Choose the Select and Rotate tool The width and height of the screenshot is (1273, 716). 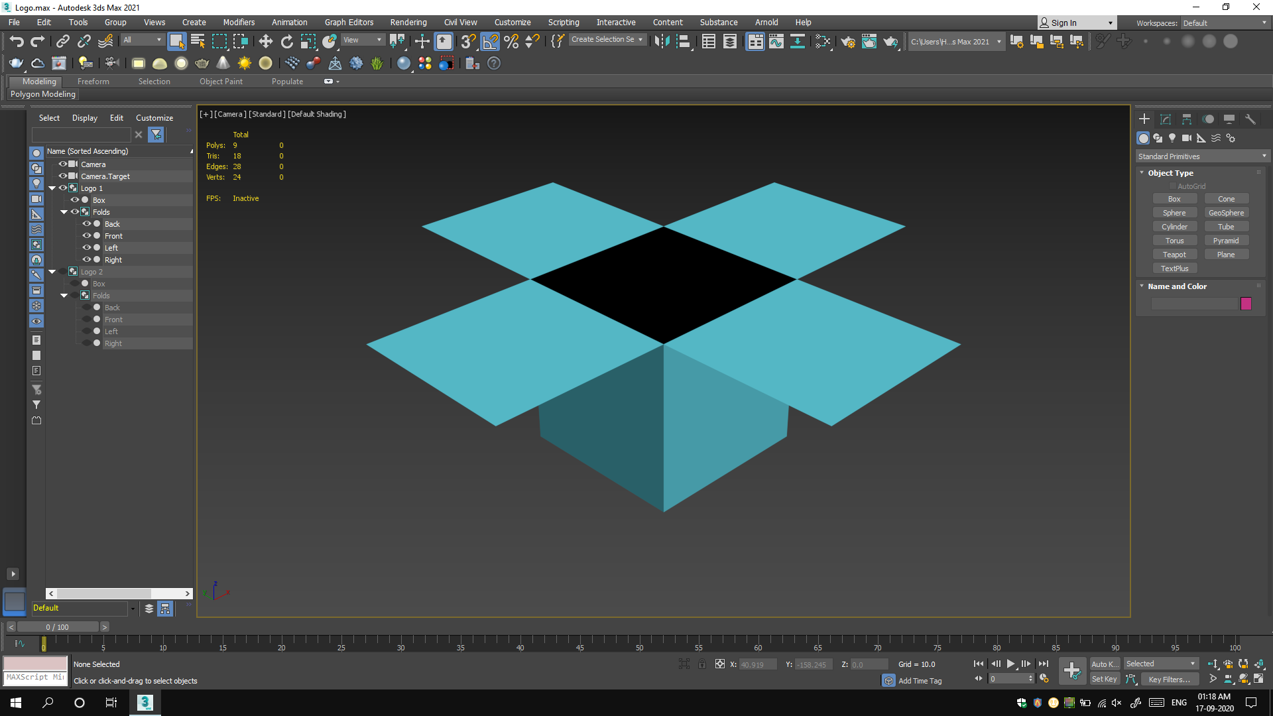click(x=286, y=42)
